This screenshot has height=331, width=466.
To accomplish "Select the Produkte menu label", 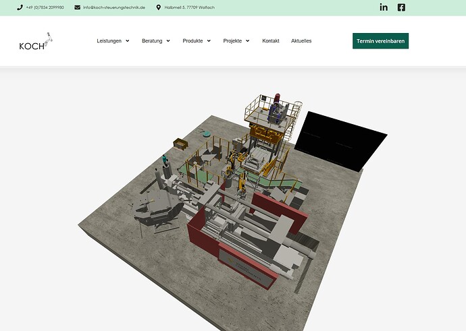I will pos(192,41).
